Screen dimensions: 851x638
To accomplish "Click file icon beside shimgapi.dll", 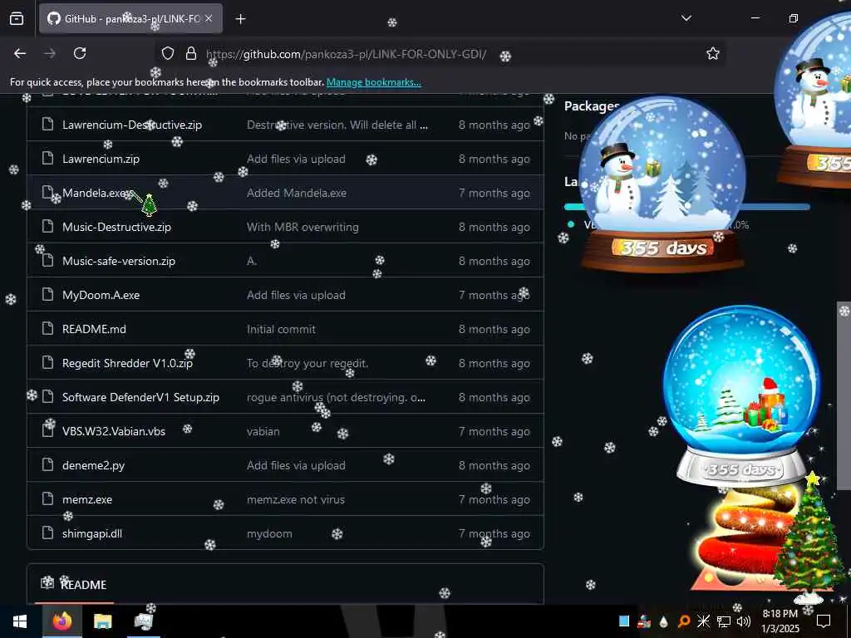I will pyautogui.click(x=47, y=533).
